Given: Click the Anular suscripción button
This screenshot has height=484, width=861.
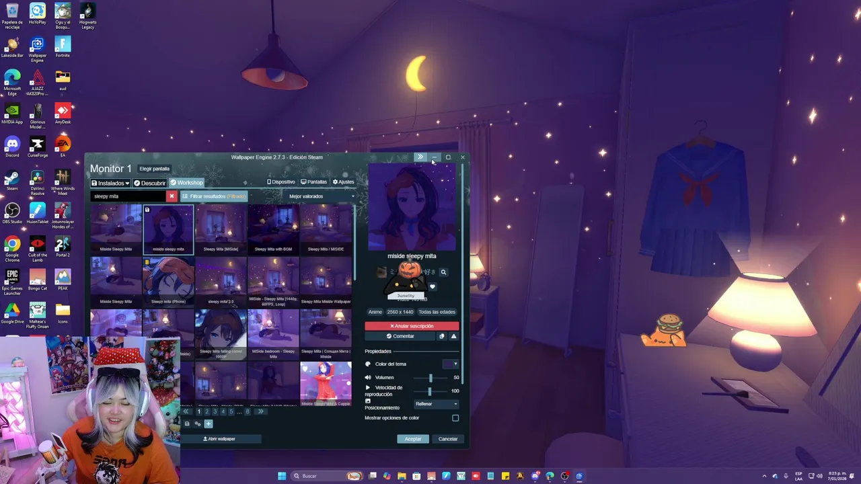Looking at the screenshot, I should (x=412, y=326).
